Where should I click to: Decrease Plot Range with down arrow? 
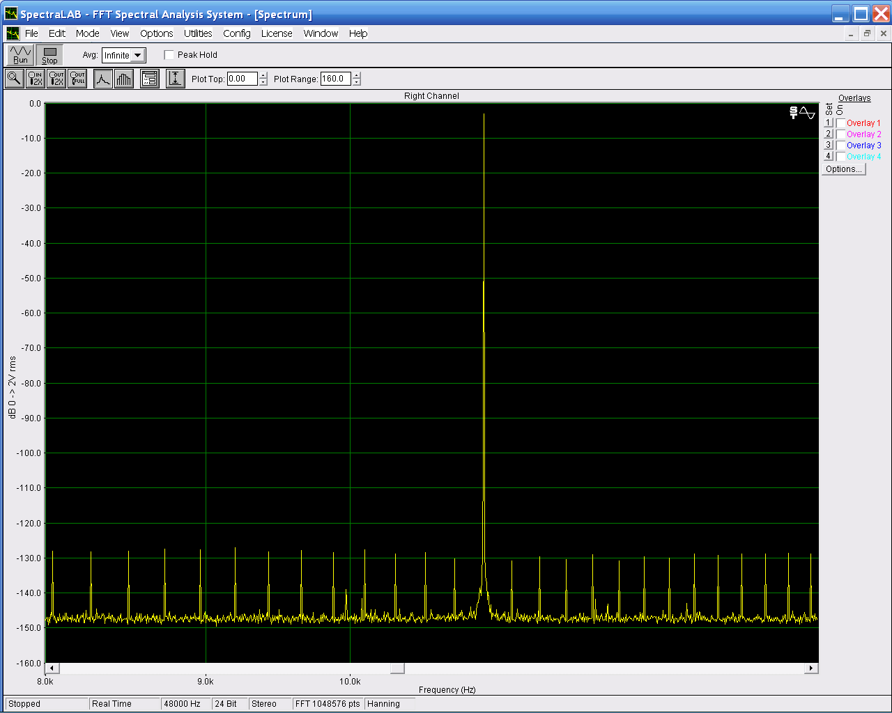pyautogui.click(x=357, y=82)
